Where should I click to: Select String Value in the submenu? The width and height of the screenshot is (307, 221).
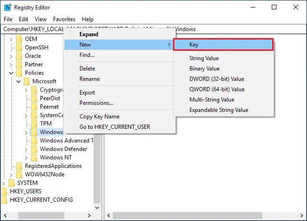coord(223,58)
